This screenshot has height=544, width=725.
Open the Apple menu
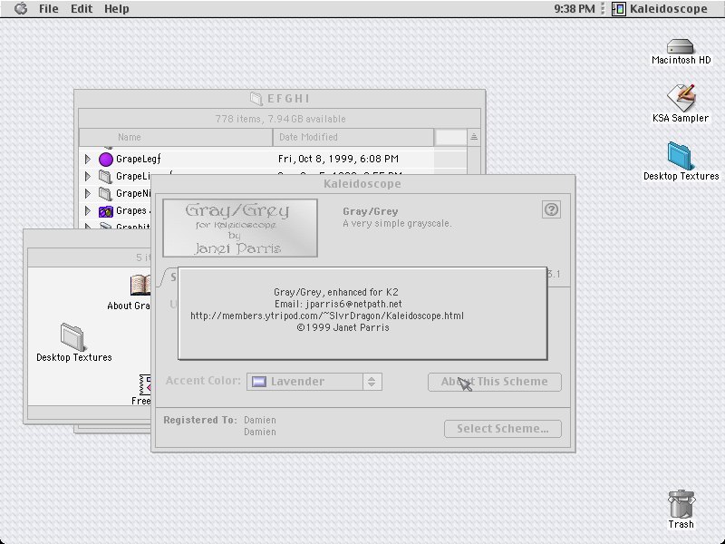[21, 8]
